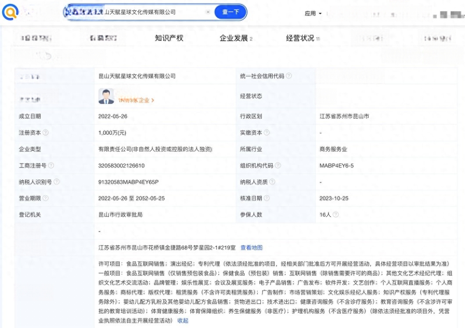Open help icon beside 核准日期
This screenshot has width=465, height=328.
(267, 198)
